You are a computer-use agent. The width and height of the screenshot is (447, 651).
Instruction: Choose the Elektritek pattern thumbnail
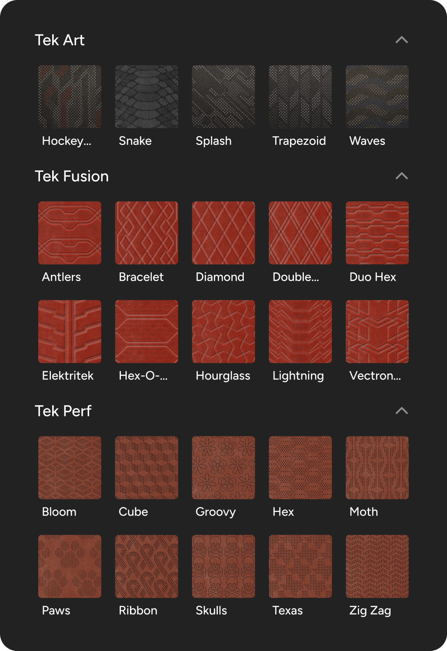tap(70, 332)
